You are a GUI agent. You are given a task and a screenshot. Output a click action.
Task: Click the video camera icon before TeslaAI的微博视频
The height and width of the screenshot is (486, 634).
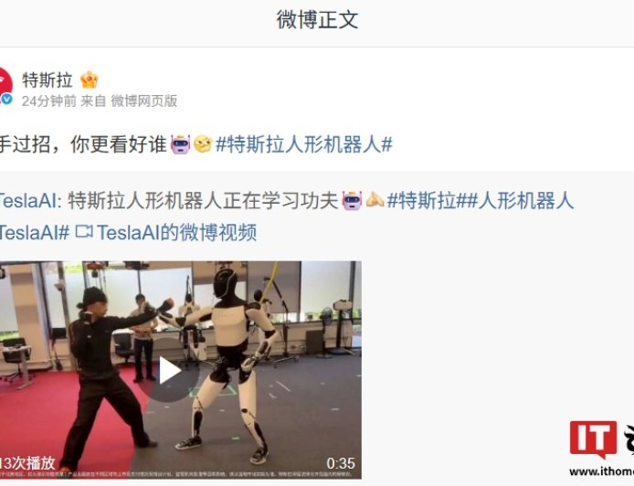click(x=84, y=232)
